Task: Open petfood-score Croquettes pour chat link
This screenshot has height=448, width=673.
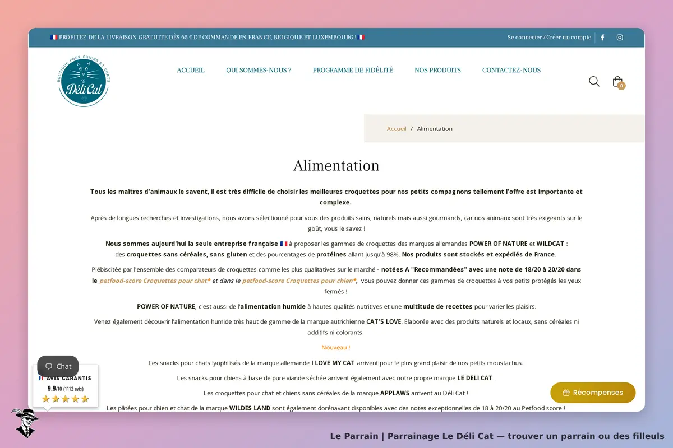Action: point(155,281)
